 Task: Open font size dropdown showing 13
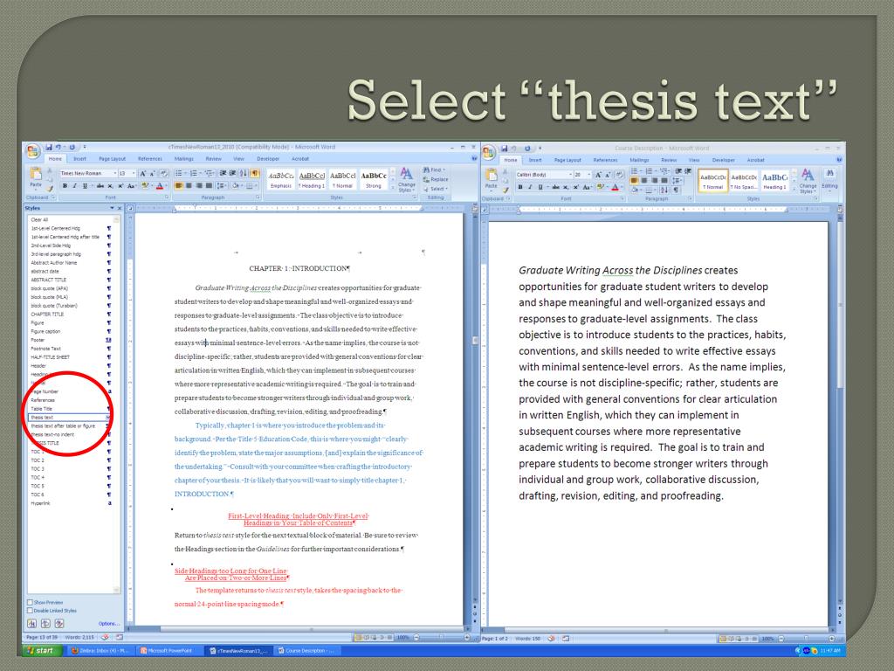pyautogui.click(x=134, y=174)
